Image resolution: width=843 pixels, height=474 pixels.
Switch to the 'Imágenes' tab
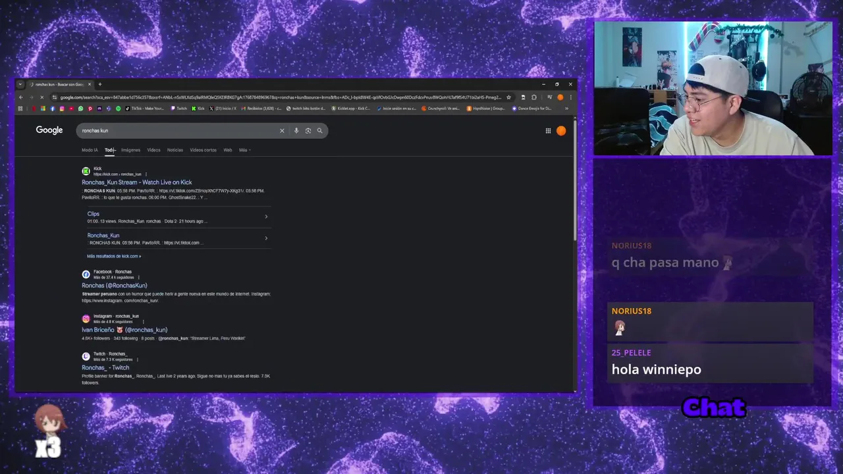[130, 150]
